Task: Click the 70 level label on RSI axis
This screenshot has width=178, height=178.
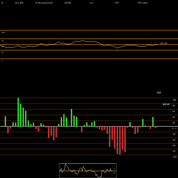Action: pos(2,41)
